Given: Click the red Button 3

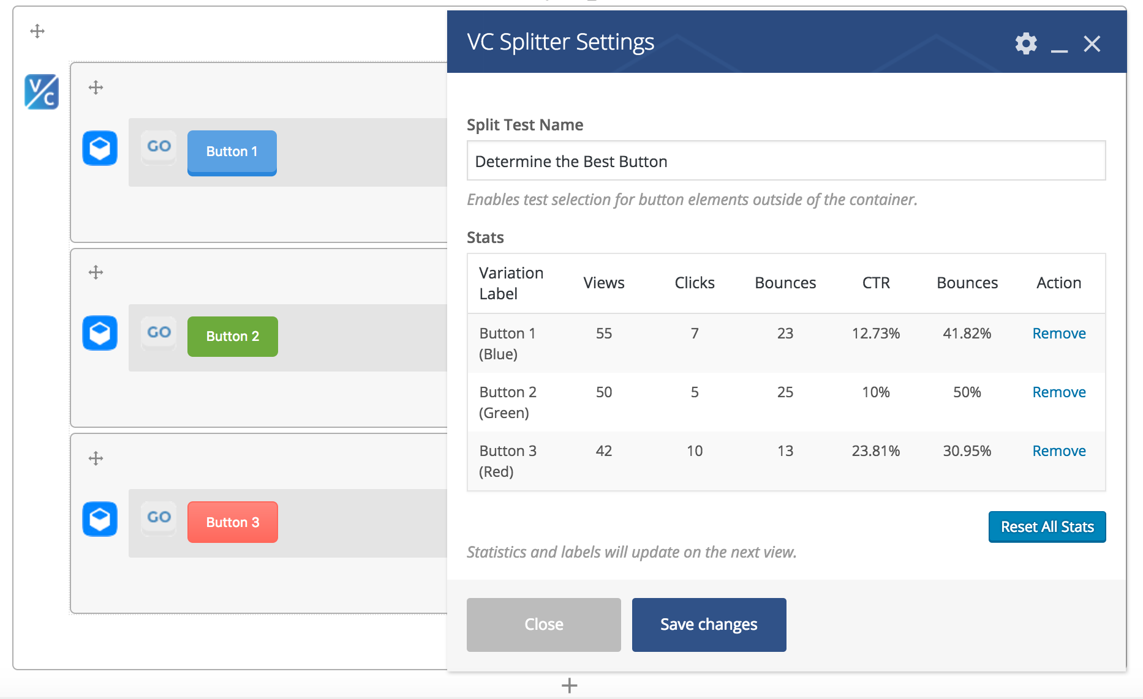Looking at the screenshot, I should (x=233, y=522).
